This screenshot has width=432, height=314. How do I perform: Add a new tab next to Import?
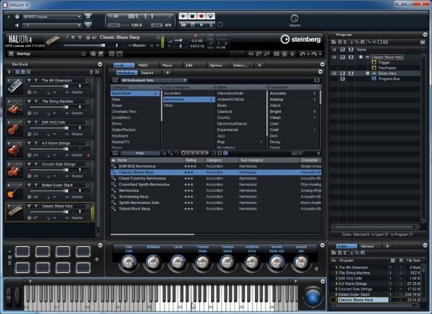[x=167, y=73]
